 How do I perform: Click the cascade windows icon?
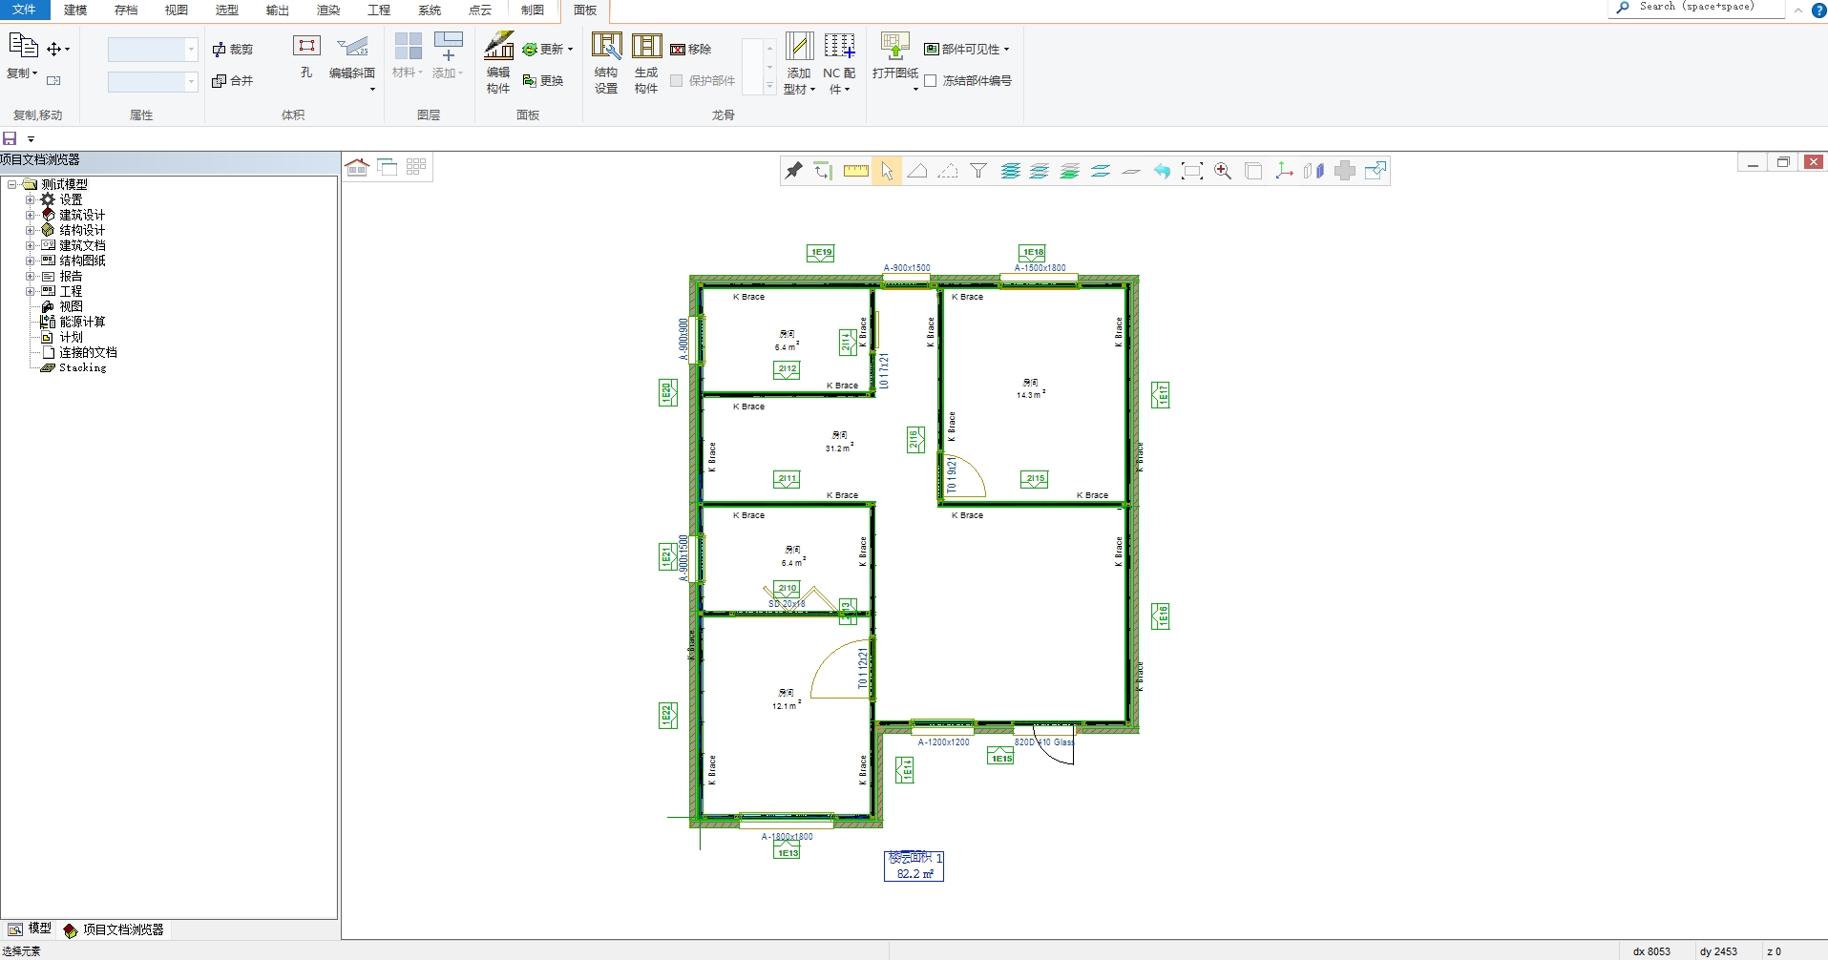[387, 167]
